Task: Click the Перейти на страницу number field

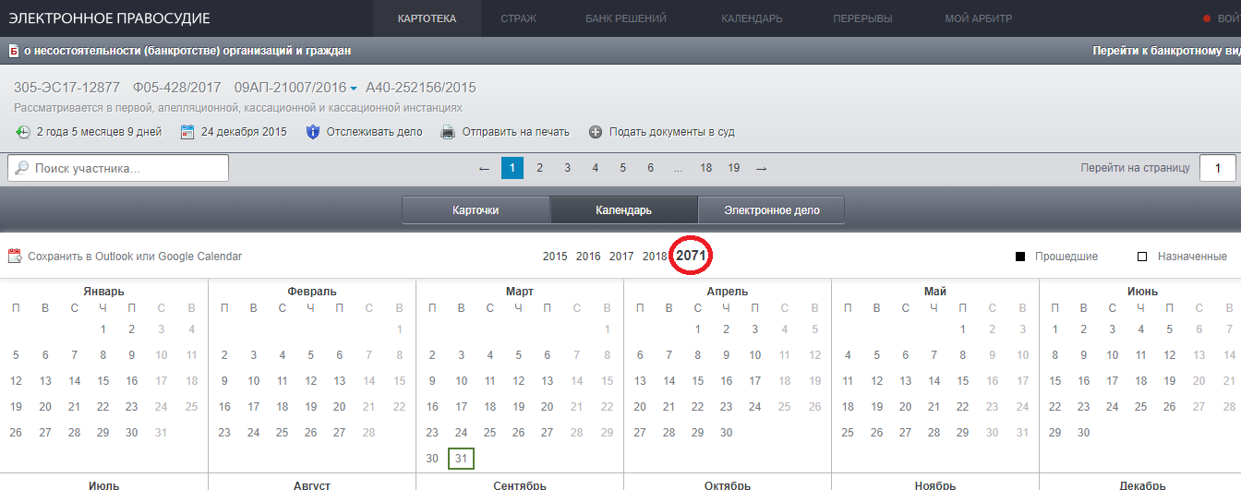Action: coord(1217,168)
